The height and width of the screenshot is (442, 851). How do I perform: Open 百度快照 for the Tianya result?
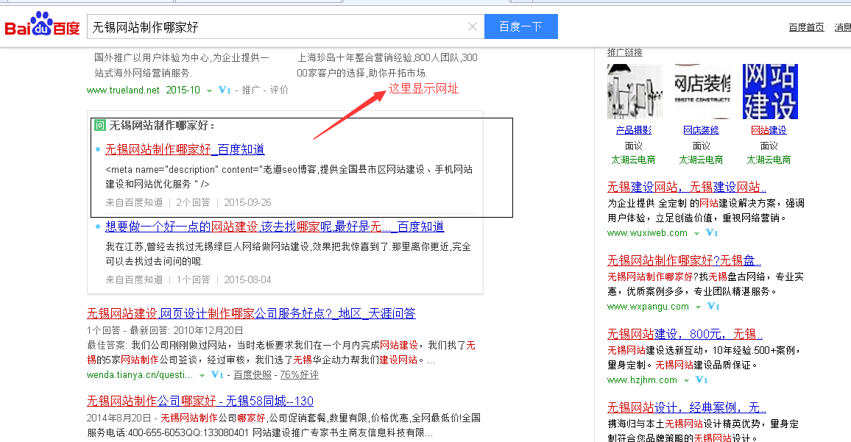[253, 375]
